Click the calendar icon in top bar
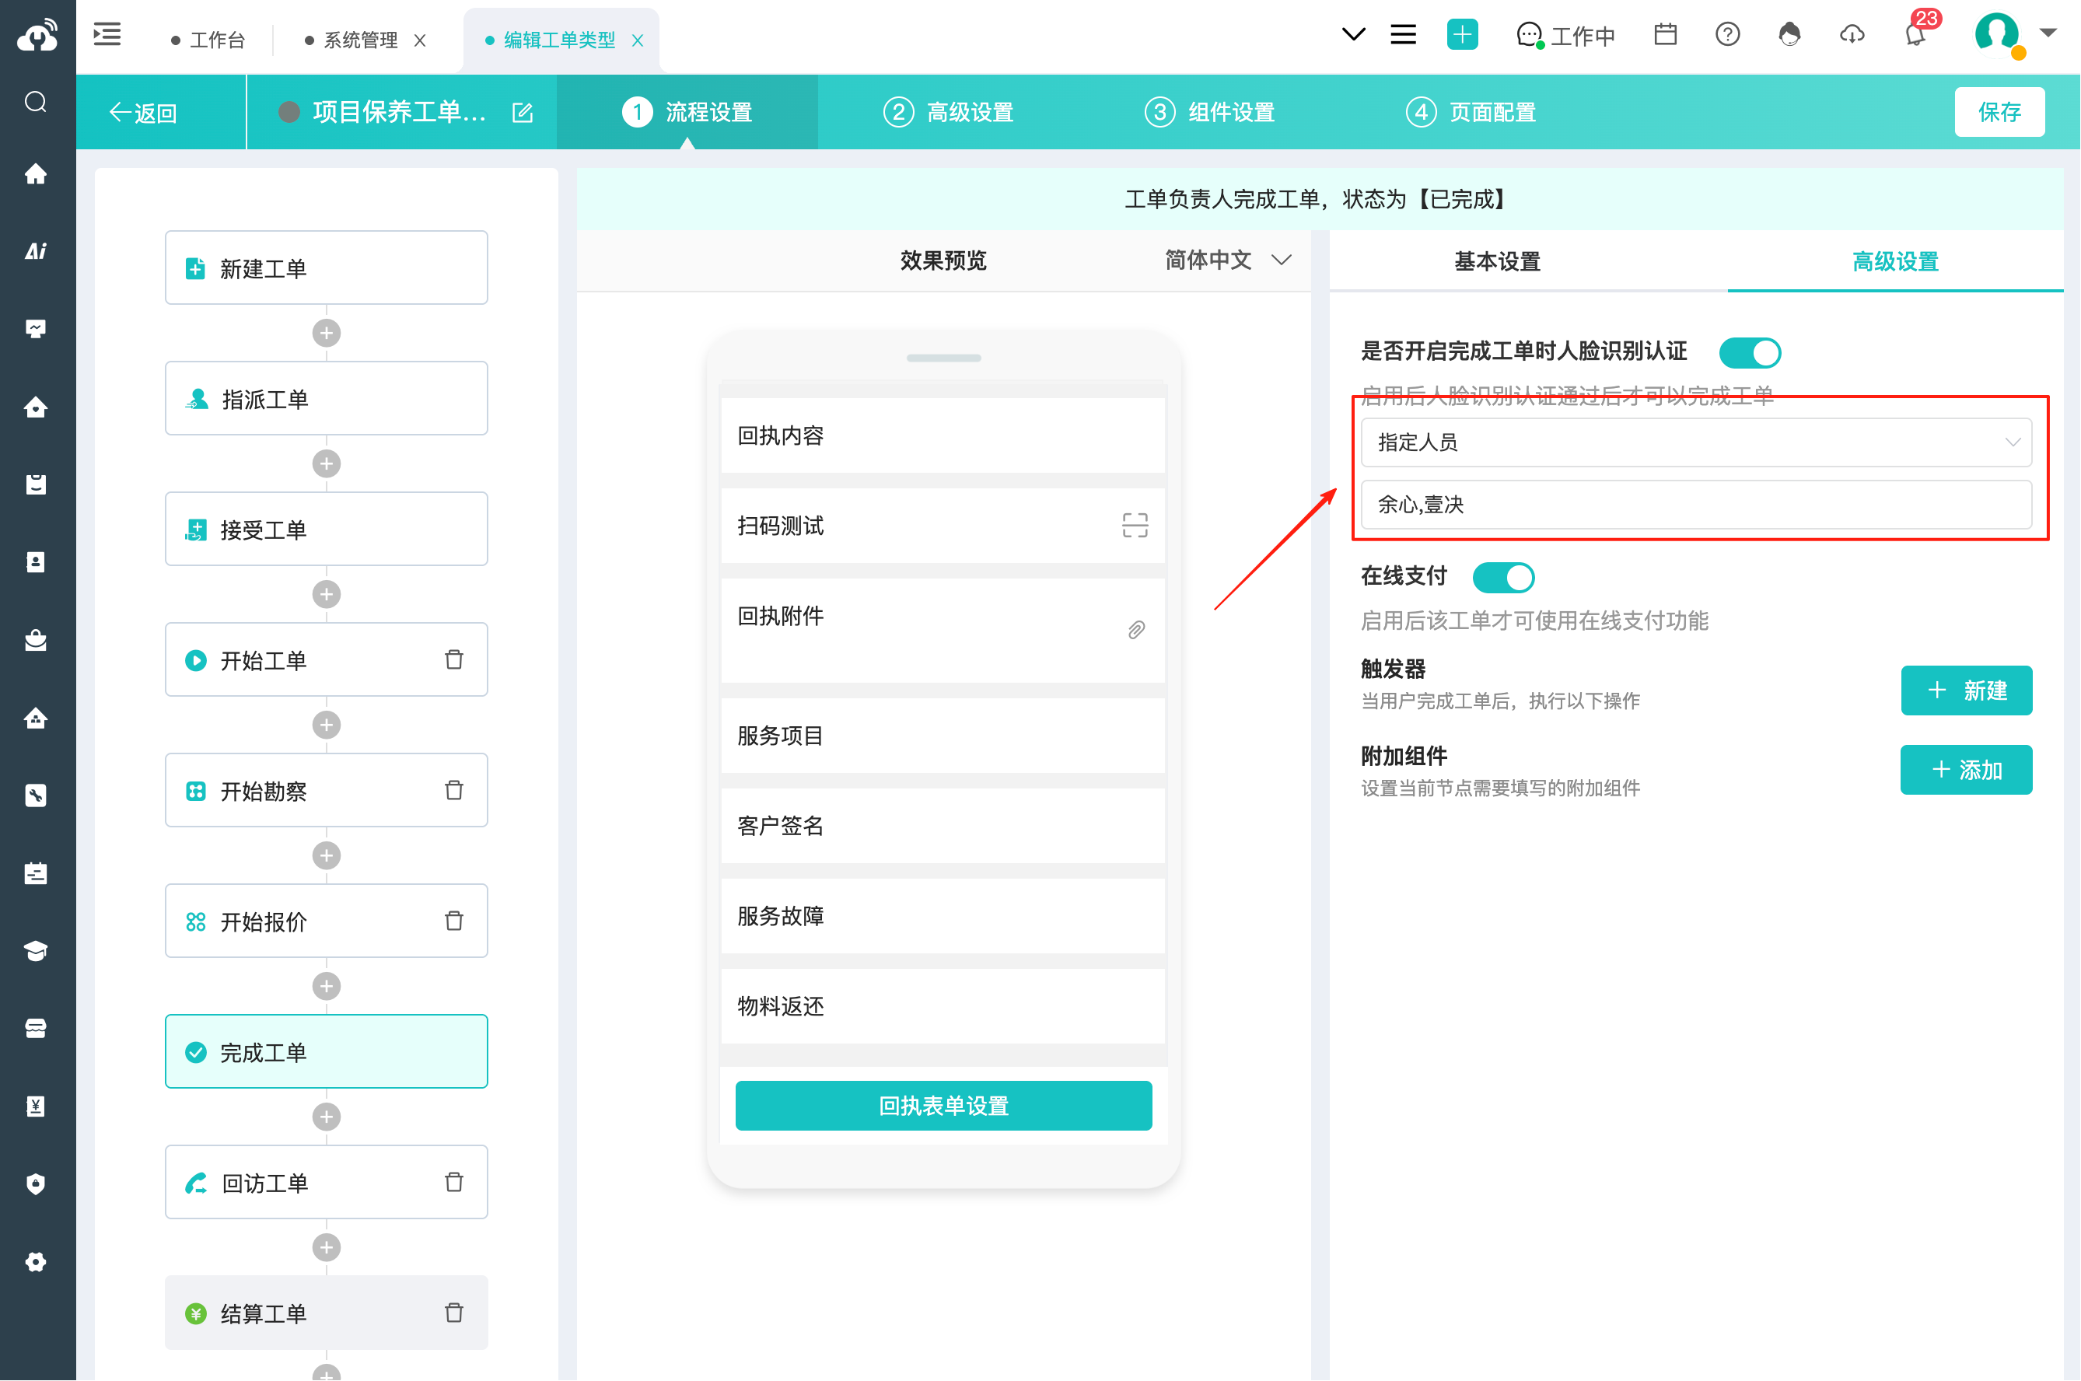Viewport: 2081px width, 1381px height. click(x=1665, y=35)
